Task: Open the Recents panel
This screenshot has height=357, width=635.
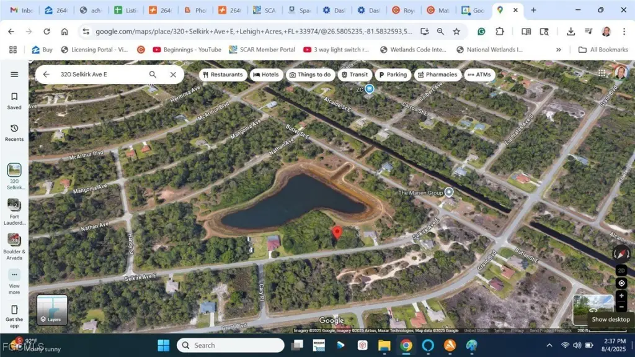Action: 14,132
